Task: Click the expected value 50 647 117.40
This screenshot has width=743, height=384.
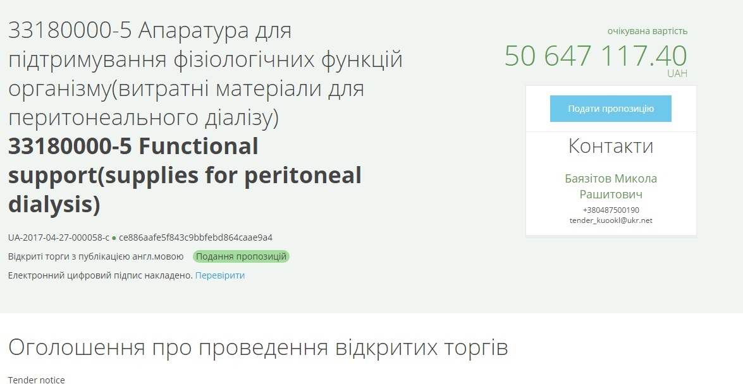Action: (x=595, y=56)
